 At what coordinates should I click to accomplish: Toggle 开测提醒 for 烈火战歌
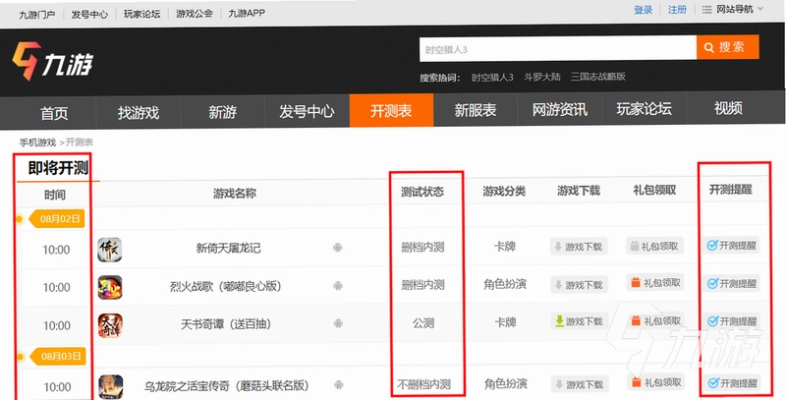pos(731,283)
